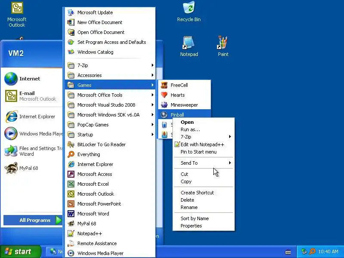Choose Cut from the context menu
This screenshot has height=258, width=344.
coord(203,174)
